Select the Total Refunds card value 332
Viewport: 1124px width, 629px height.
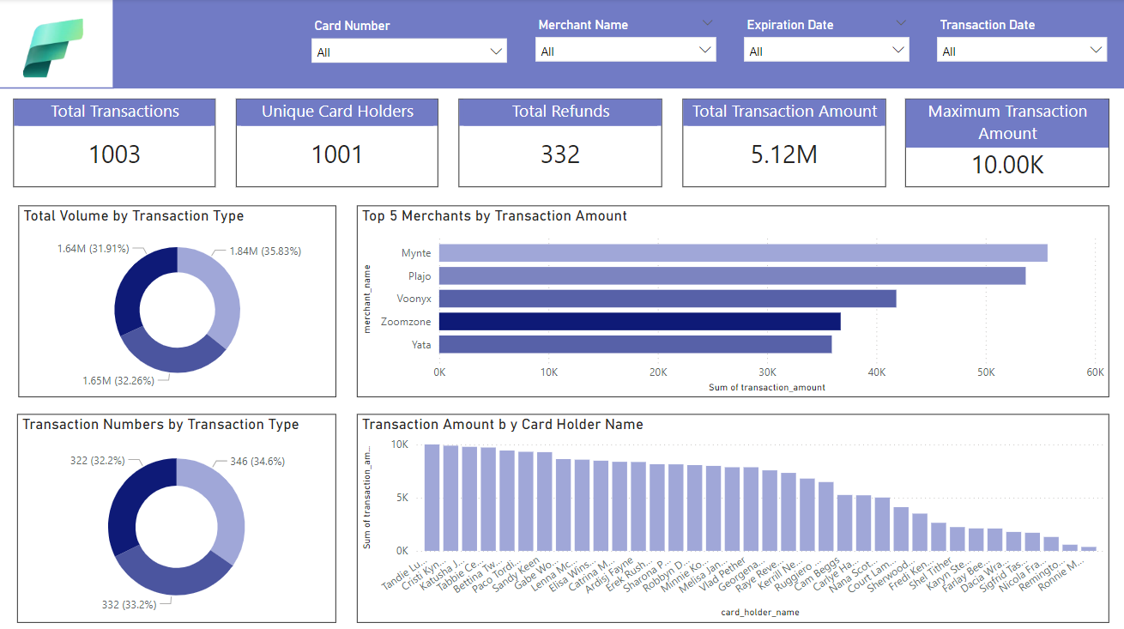[x=560, y=154]
